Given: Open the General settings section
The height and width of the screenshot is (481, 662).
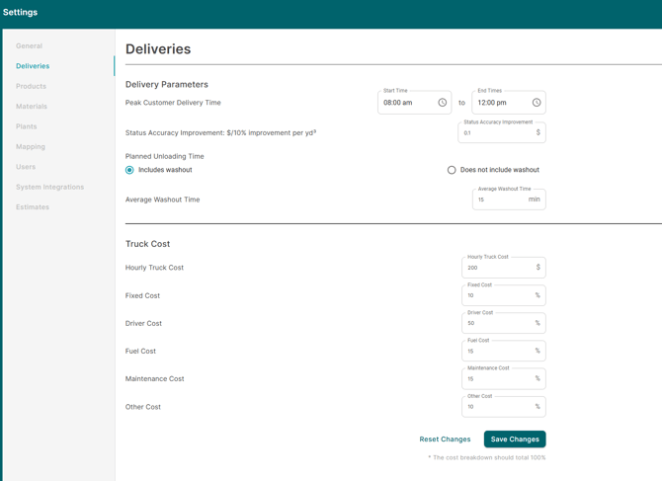Looking at the screenshot, I should (29, 45).
